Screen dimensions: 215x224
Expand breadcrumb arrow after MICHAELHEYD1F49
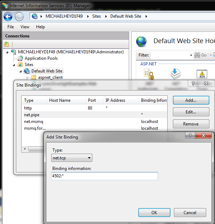(88, 16)
